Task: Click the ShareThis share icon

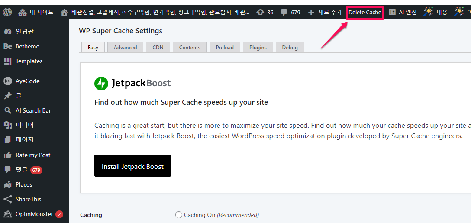Action: click(8, 199)
